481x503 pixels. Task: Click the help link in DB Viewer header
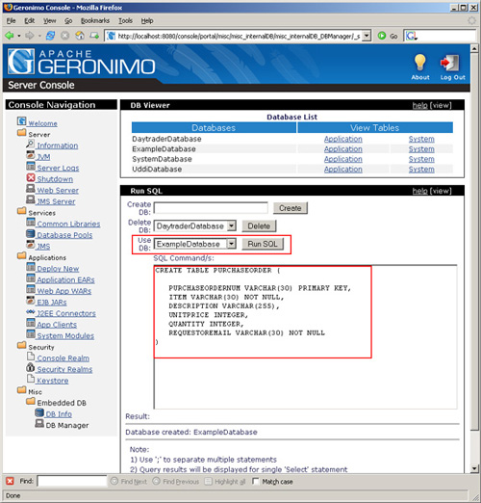[419, 105]
